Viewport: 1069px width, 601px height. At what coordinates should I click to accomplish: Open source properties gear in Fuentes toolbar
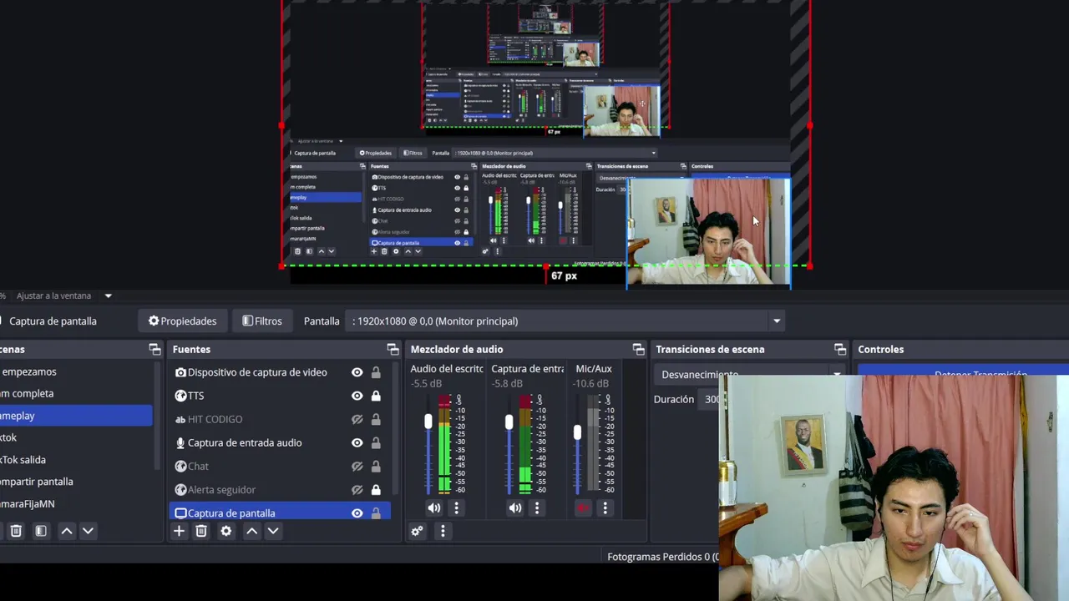tap(225, 531)
